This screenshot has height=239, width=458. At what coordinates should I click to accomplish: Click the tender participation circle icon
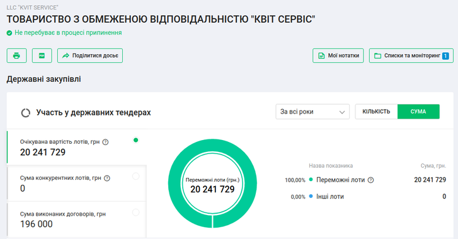coord(26,113)
